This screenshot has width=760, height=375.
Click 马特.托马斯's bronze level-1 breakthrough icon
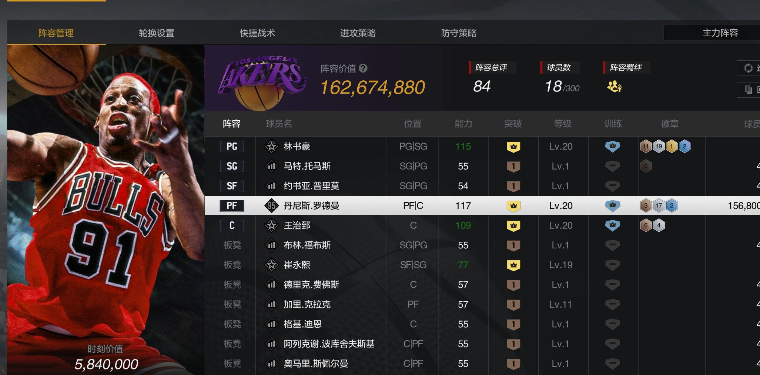click(x=513, y=167)
